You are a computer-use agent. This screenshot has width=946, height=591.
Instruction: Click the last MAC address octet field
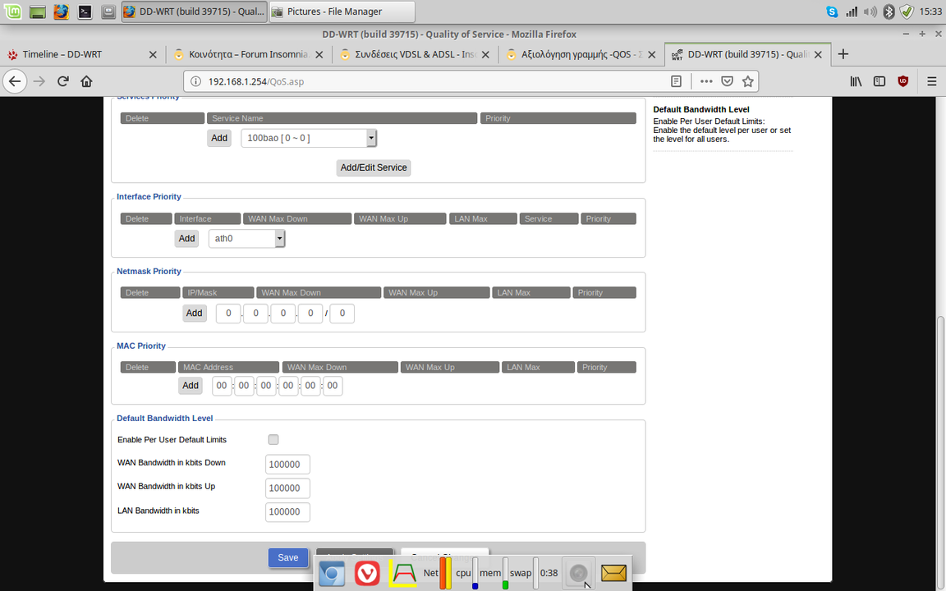[333, 385]
